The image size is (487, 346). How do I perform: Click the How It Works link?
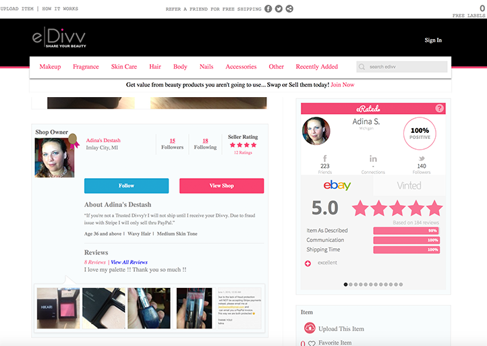60,9
